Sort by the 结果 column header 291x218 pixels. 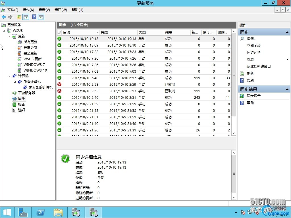[x=177, y=32]
